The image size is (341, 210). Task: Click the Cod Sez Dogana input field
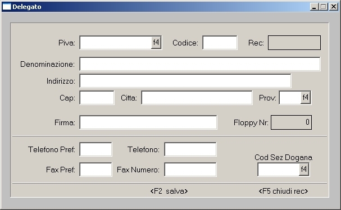click(x=279, y=170)
